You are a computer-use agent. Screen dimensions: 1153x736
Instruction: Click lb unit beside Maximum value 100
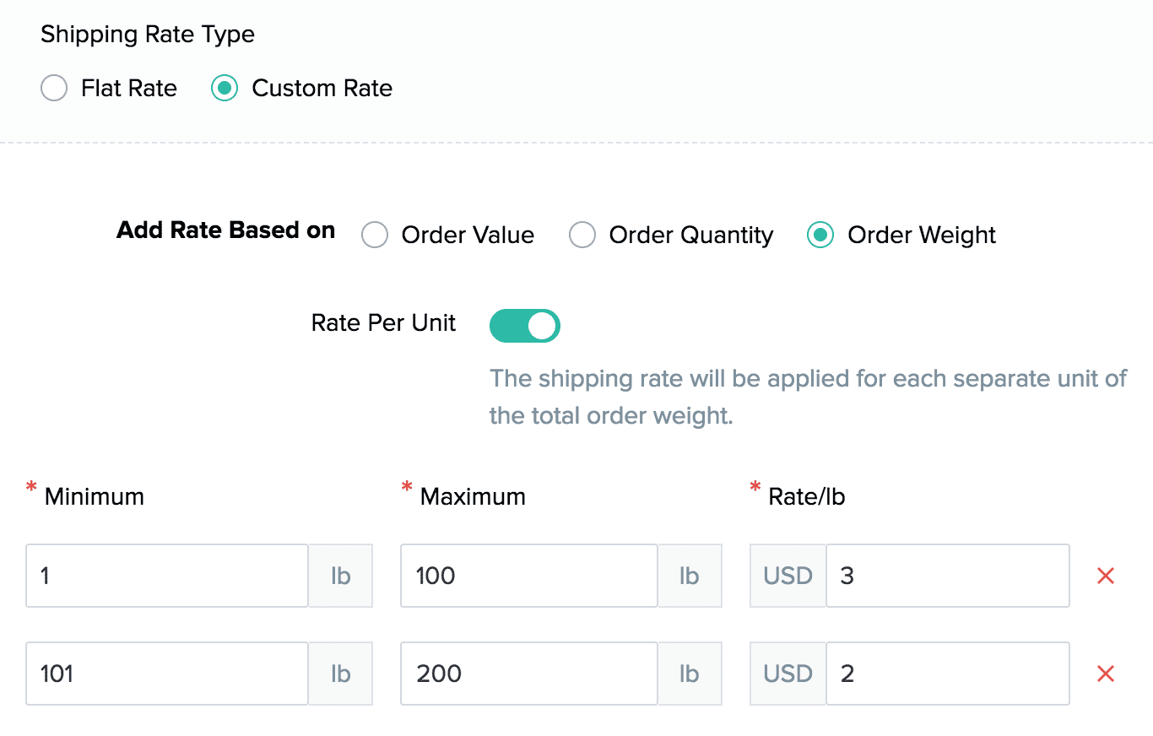click(690, 576)
